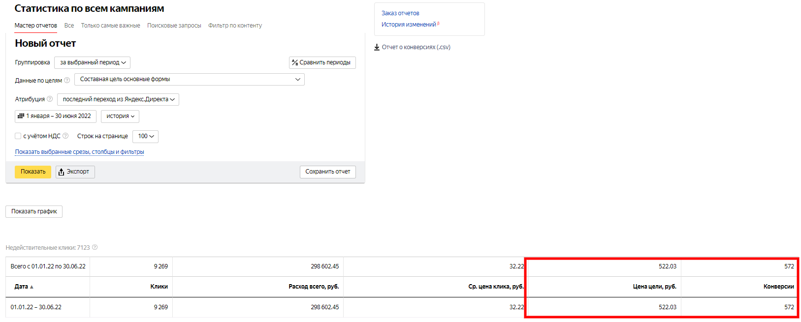This screenshot has height=322, width=801.
Task: Click the help icon beside Атрибуция
Action: [50, 99]
